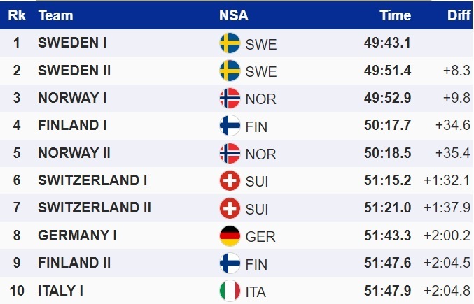Image resolution: width=474 pixels, height=304 pixels.
Task: Click ITALY I finishing time 51:47.9
Action: [x=387, y=290]
